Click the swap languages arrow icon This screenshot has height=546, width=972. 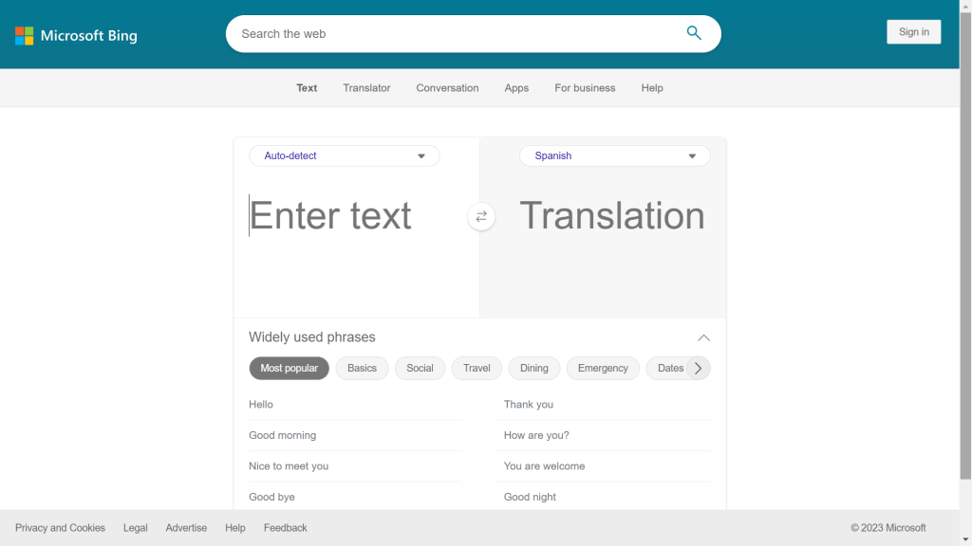tap(481, 217)
